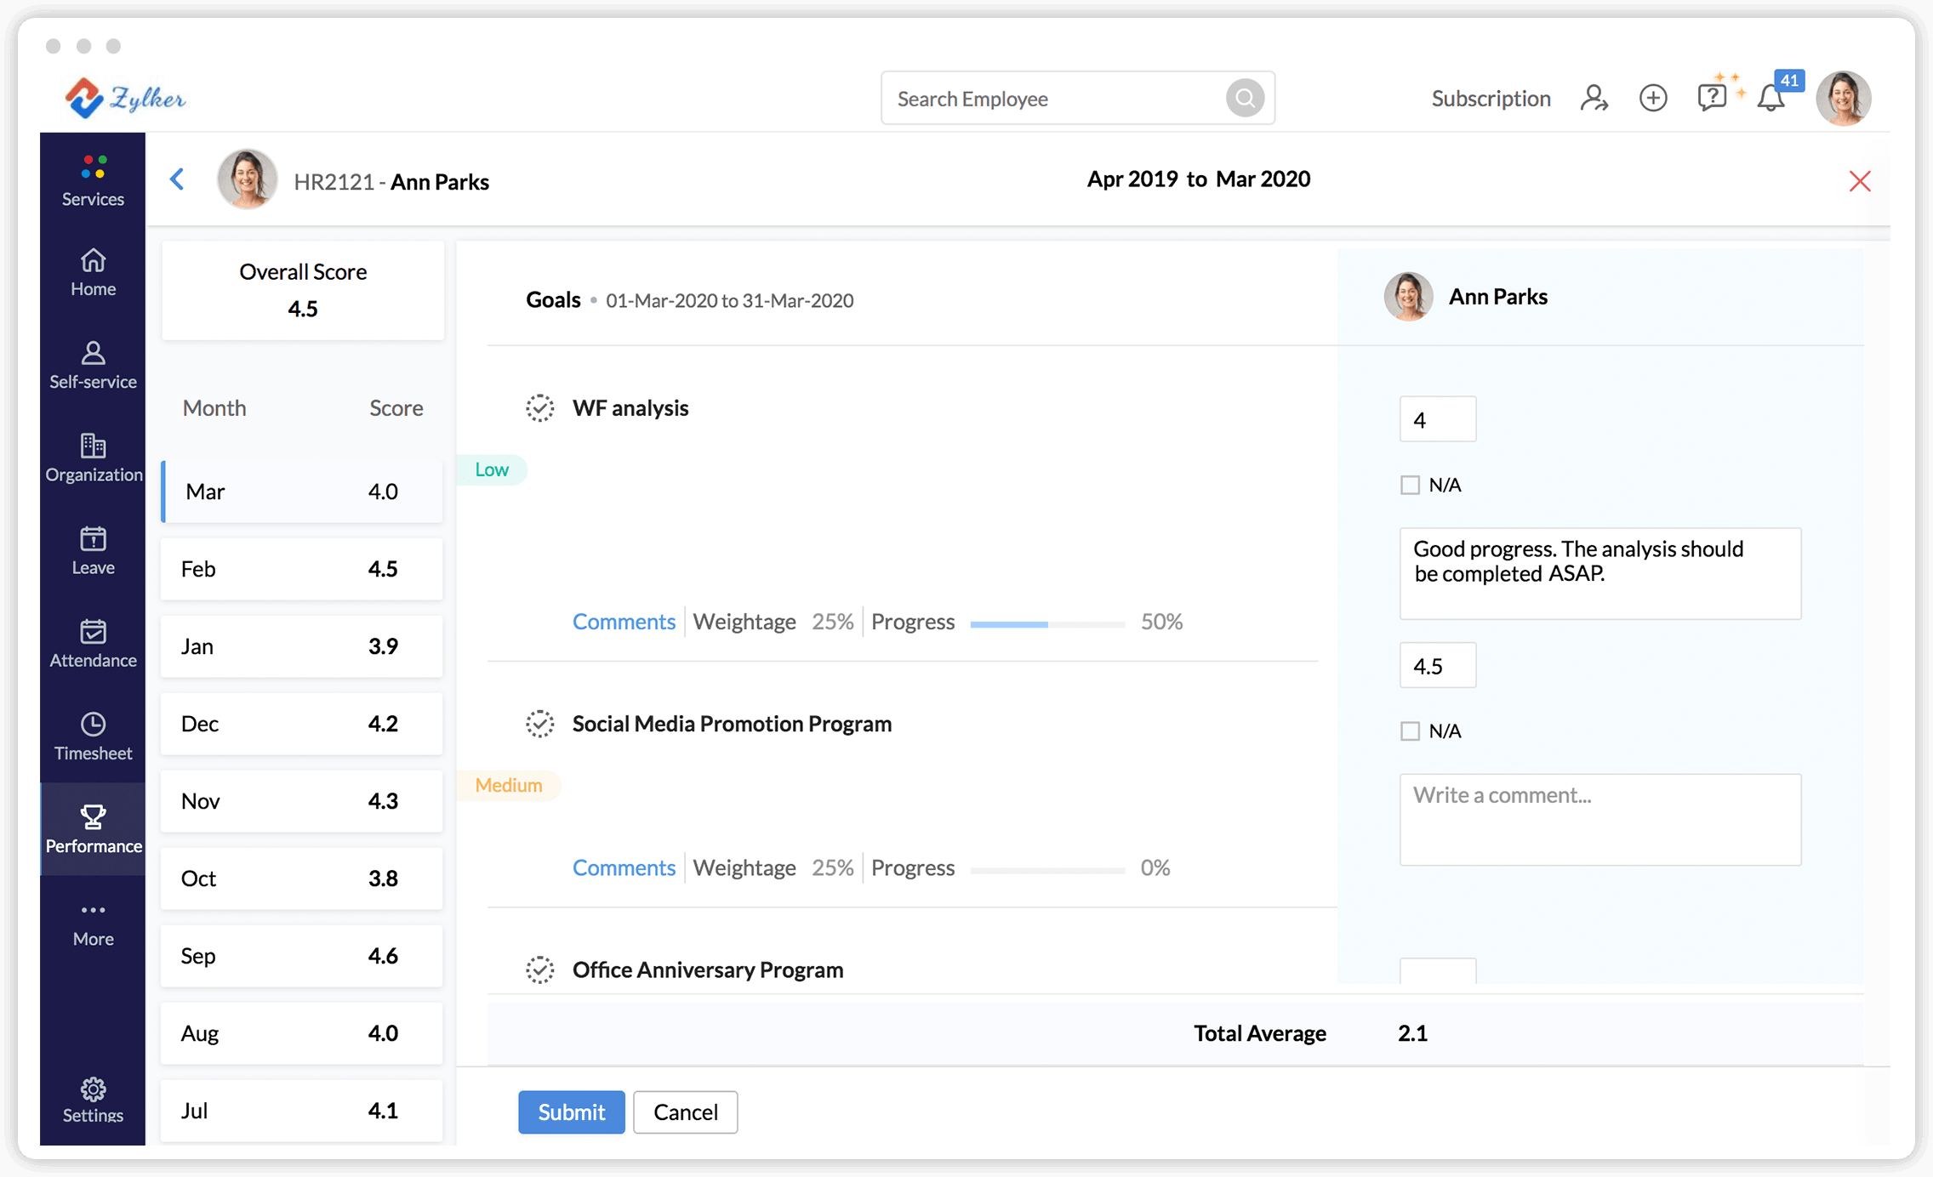The image size is (1933, 1177).
Task: Edit WF analysis score field showing 4
Action: (x=1438, y=419)
